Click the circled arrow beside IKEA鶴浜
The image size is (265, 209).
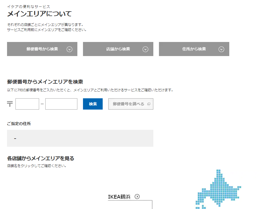click(137, 197)
